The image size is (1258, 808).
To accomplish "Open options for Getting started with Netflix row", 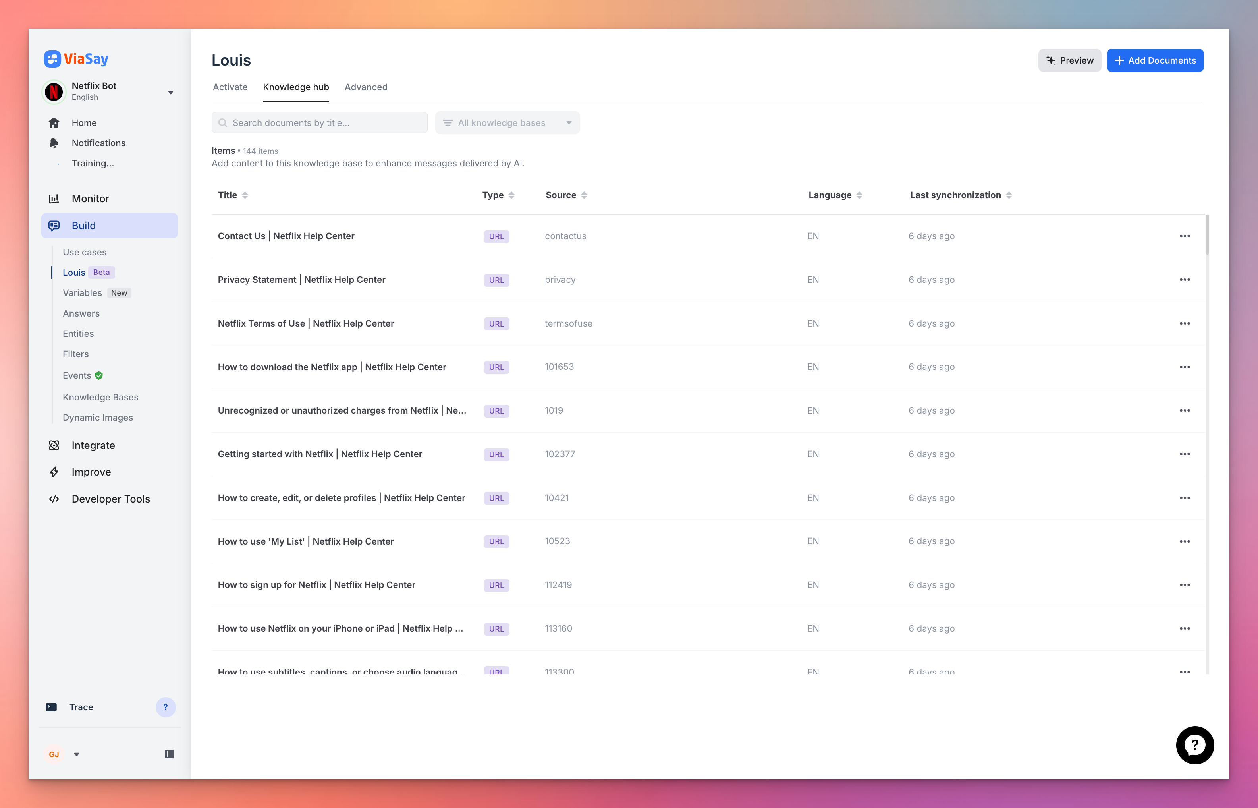I will tap(1185, 454).
